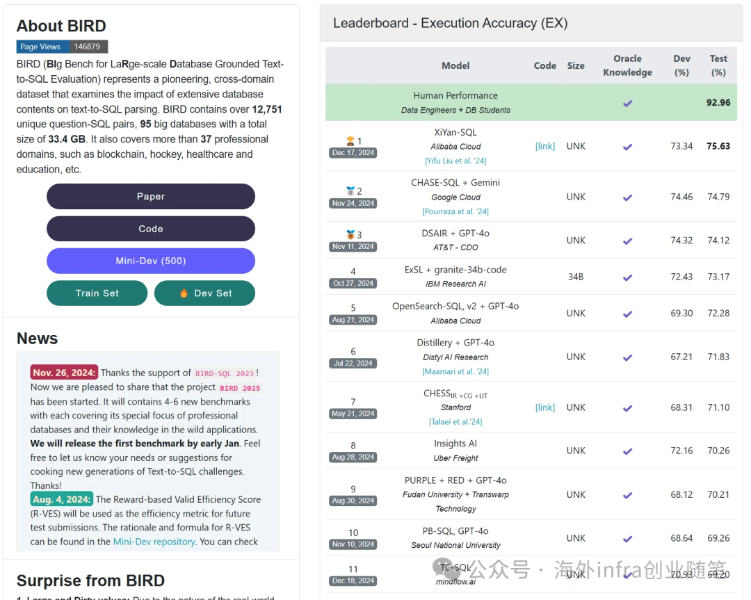751x600 pixels.
Task: Click the Model column header
Action: [x=455, y=65]
